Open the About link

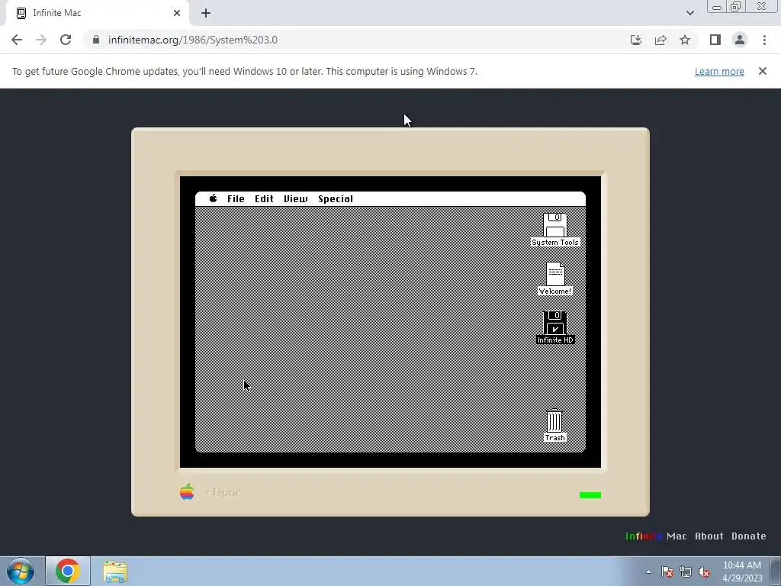(x=709, y=536)
